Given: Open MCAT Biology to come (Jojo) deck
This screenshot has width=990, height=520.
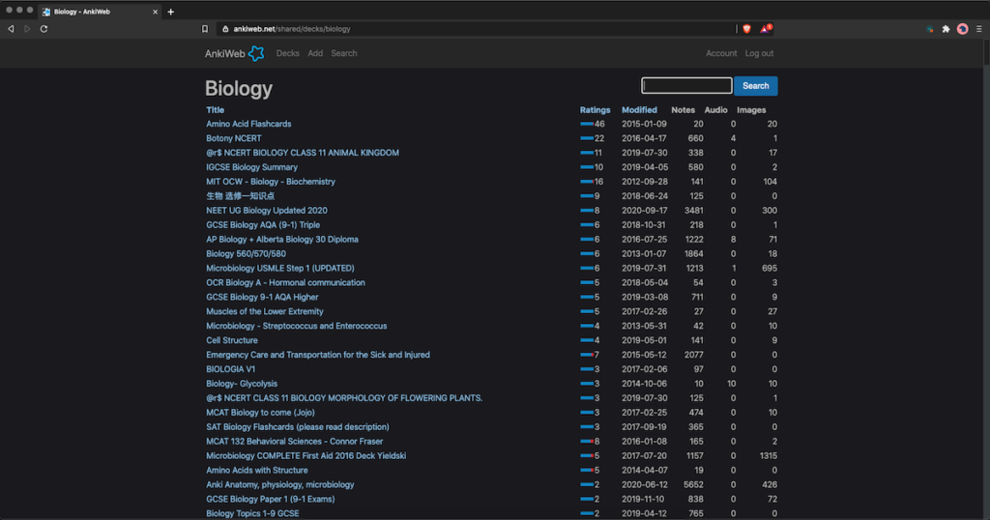Looking at the screenshot, I should (x=260, y=413).
